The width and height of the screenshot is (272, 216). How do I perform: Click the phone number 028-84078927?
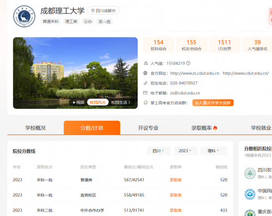pos(184,83)
